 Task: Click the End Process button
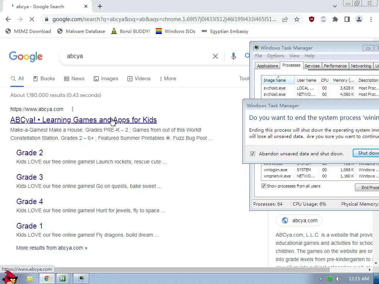point(367,187)
